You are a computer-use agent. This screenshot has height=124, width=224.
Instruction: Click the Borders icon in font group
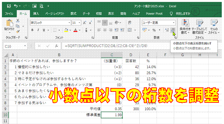55,30
